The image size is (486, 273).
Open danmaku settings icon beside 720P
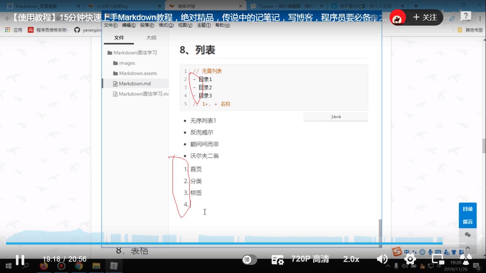coord(278,260)
